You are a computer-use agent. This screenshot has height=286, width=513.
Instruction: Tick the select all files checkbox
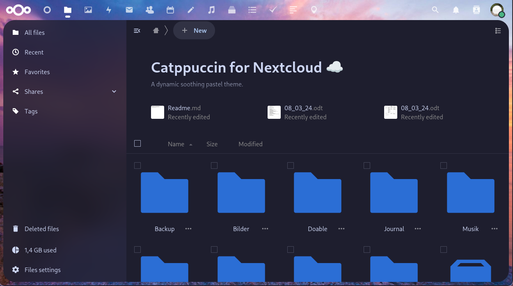[137, 143]
